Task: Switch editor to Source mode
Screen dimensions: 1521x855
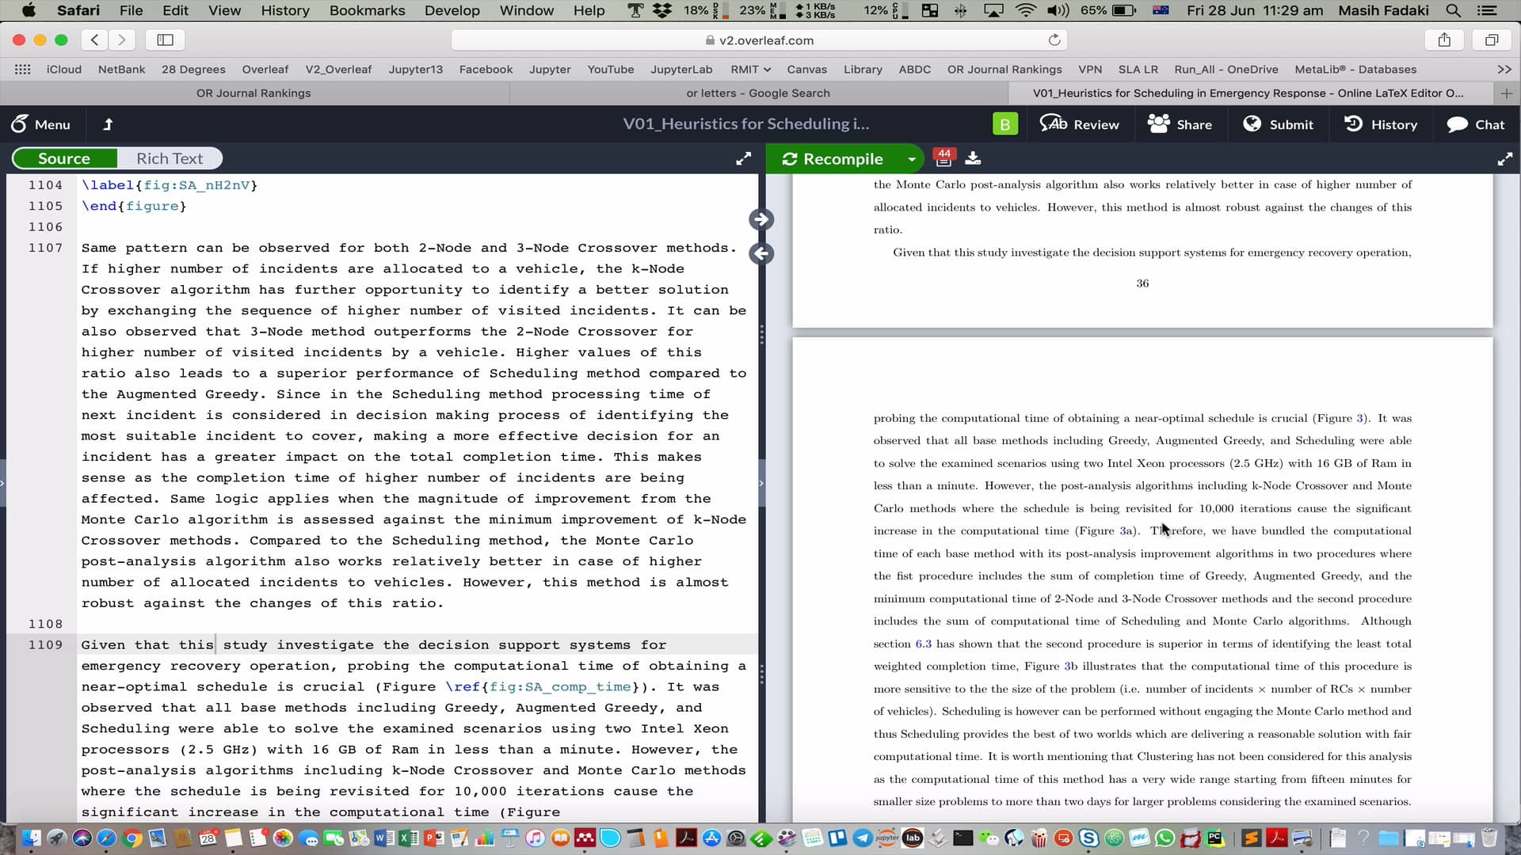Action: 64,158
